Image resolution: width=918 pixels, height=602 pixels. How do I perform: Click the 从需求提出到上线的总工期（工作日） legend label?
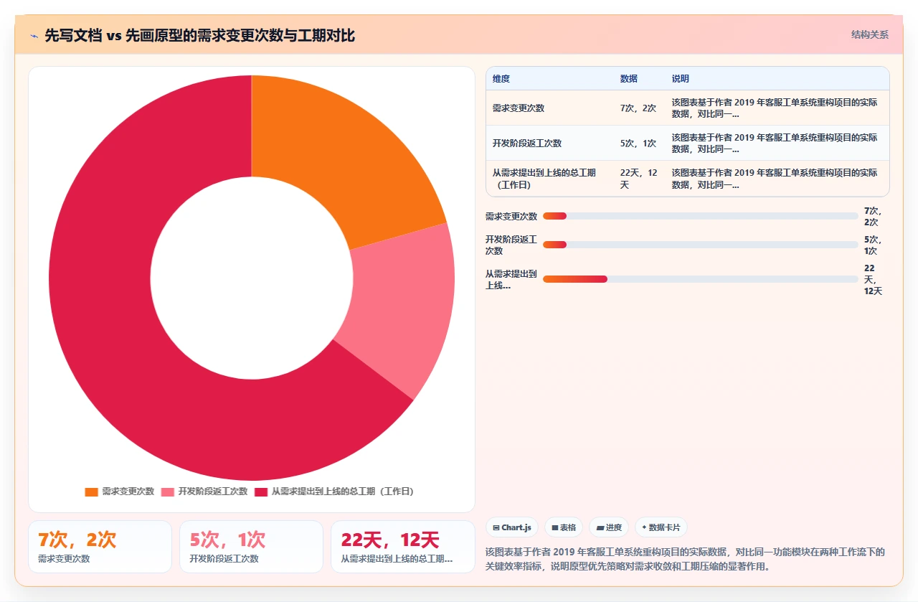tap(343, 492)
